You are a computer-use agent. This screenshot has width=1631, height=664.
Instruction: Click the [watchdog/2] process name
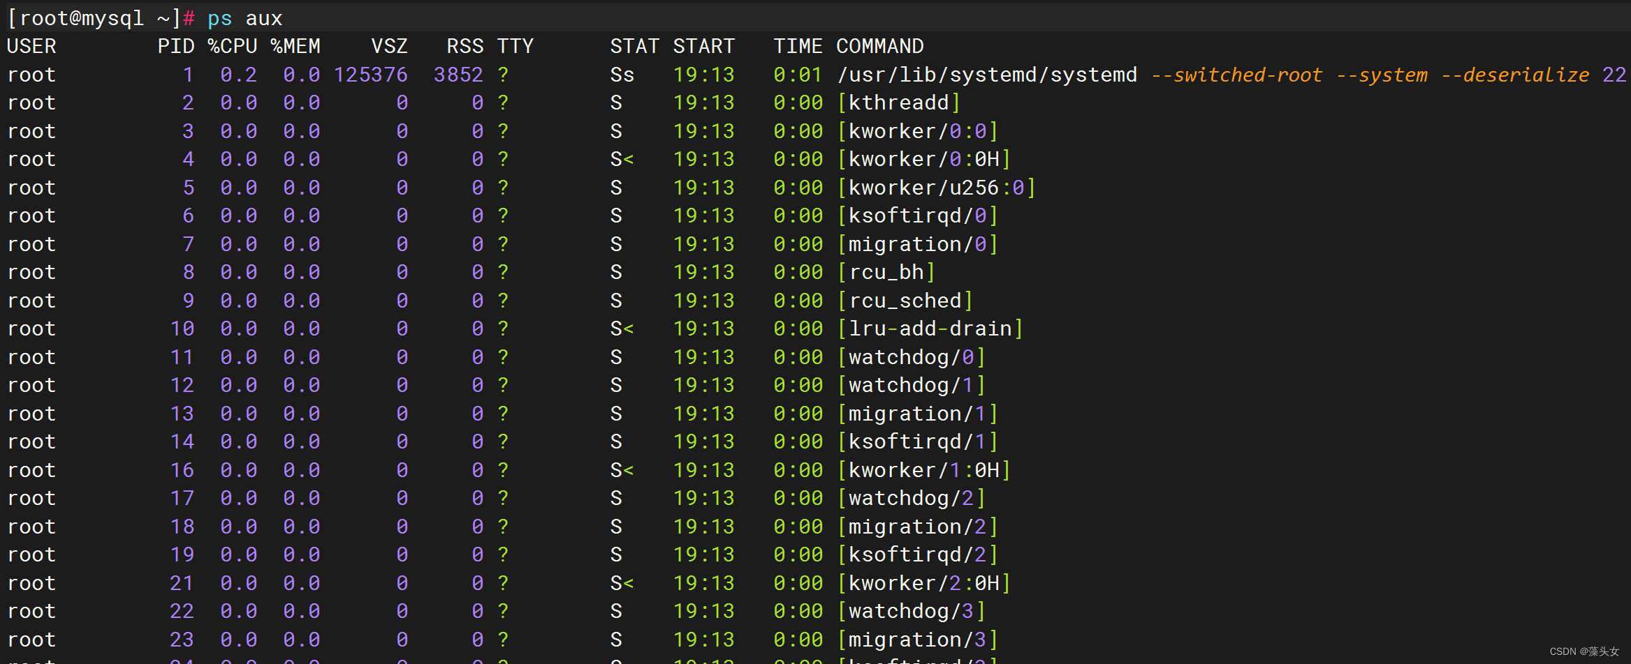pyautogui.click(x=912, y=499)
